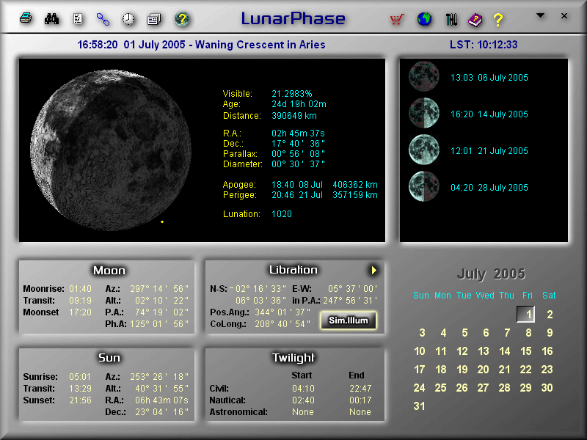Click the Lunation value 1020
The width and height of the screenshot is (587, 440).
click(282, 214)
